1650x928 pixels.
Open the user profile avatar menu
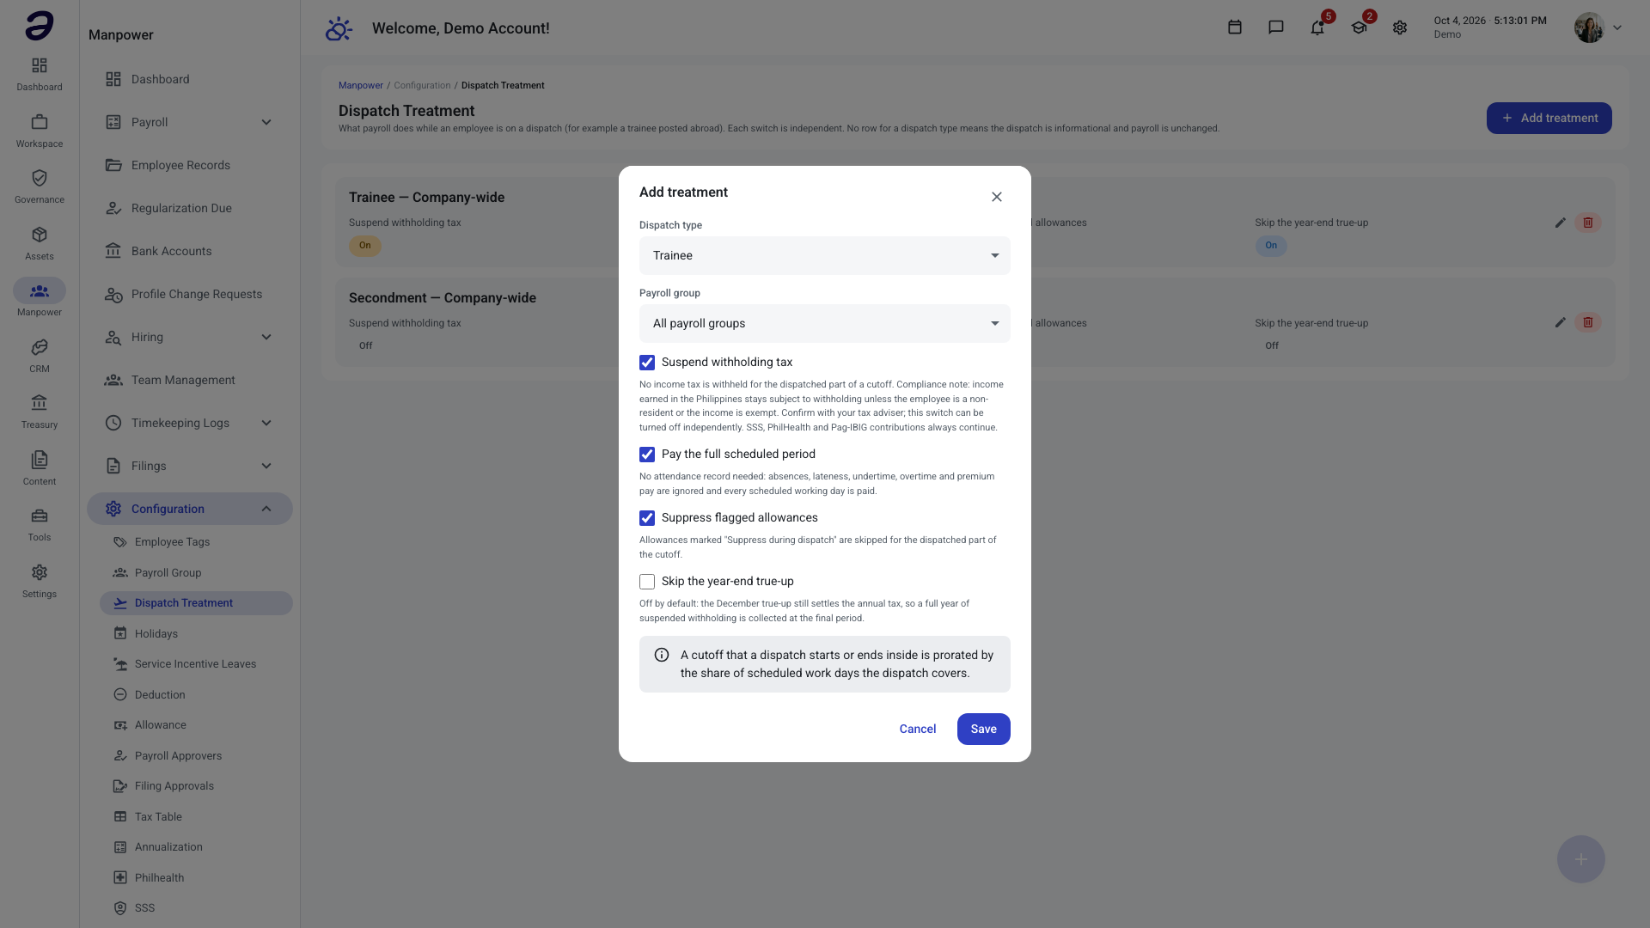(1598, 27)
